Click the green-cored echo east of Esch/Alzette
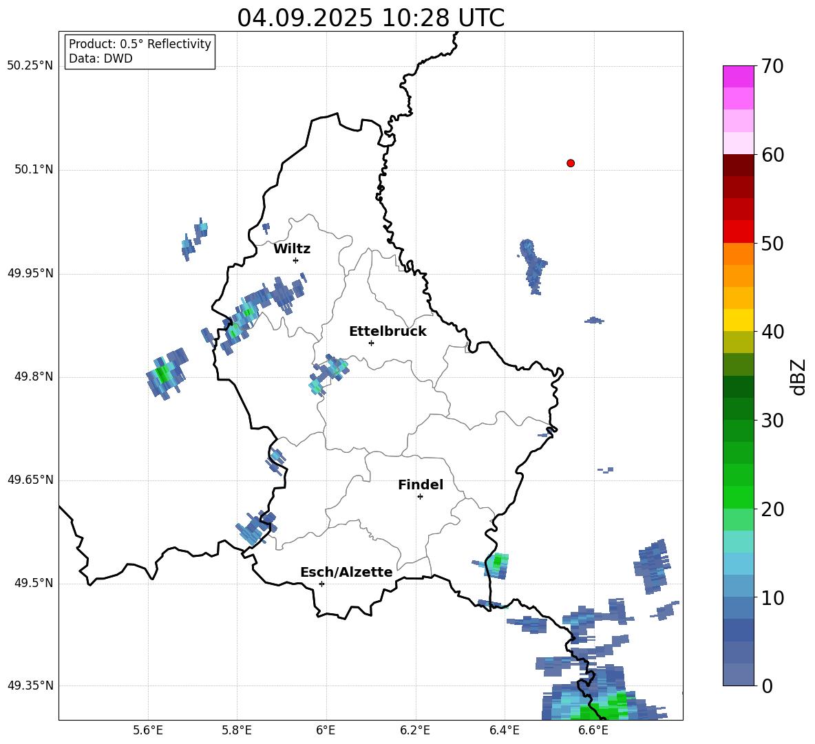 pos(497,564)
